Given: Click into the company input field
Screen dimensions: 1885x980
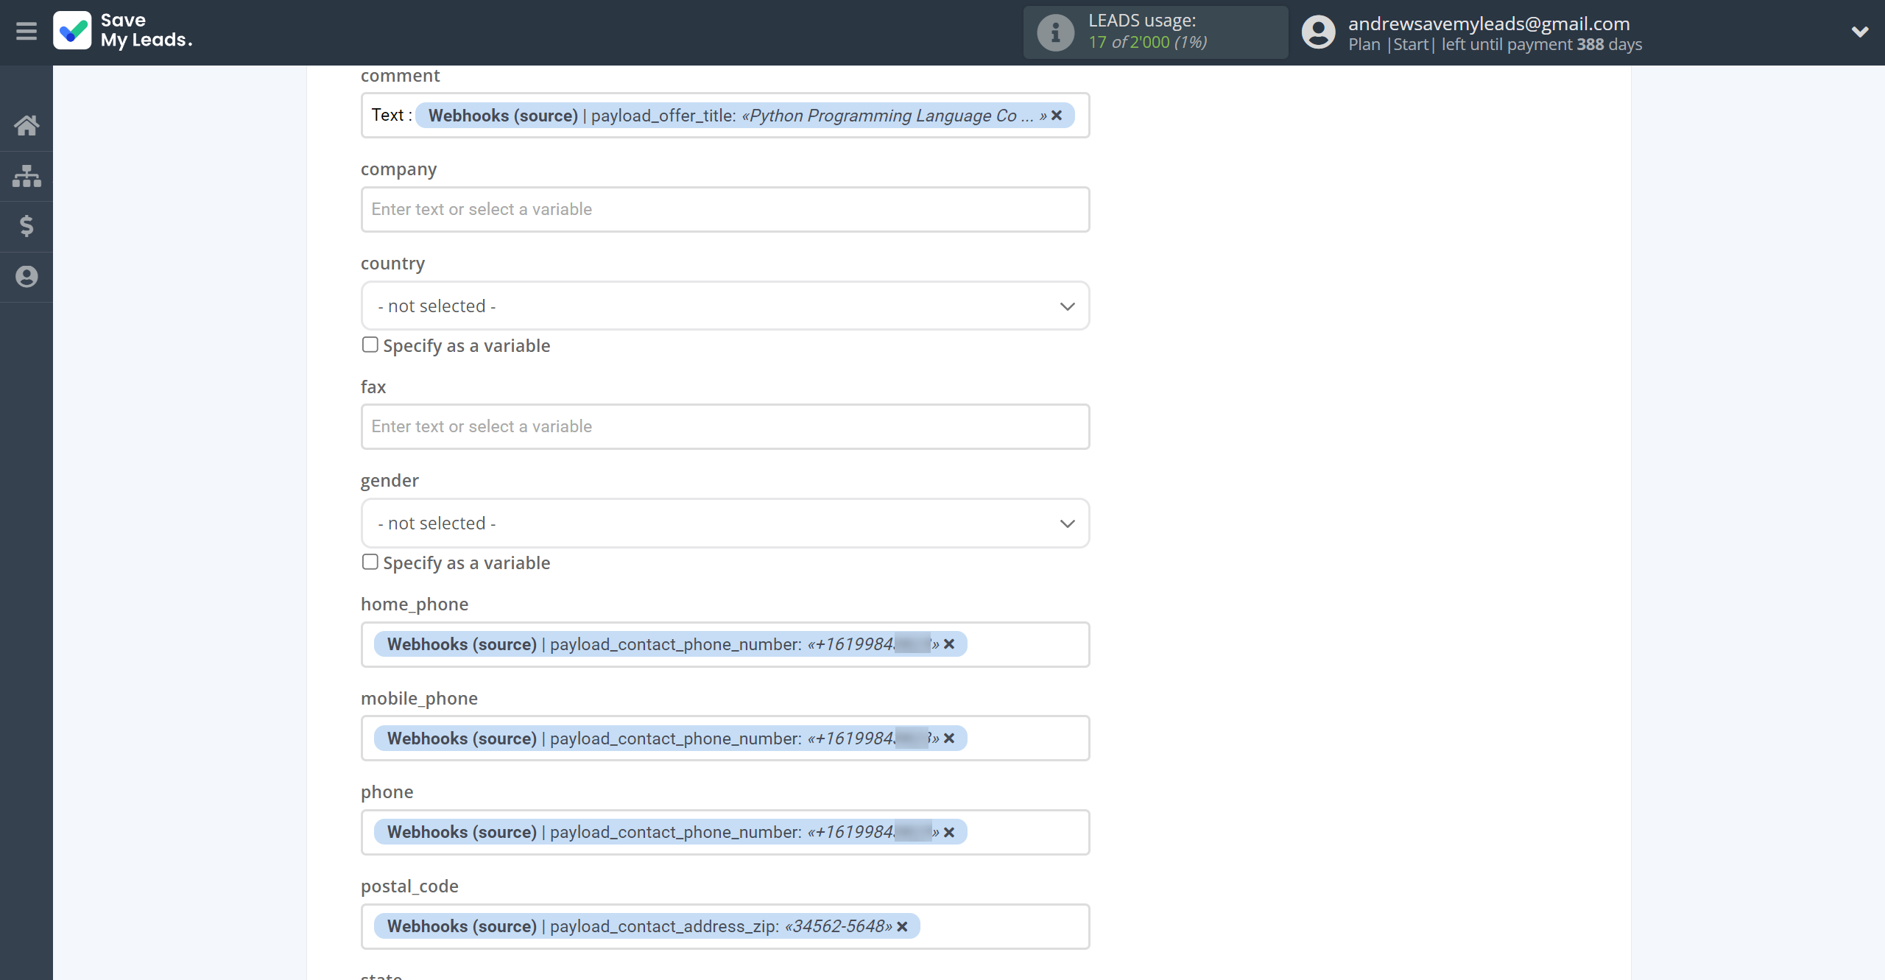Looking at the screenshot, I should tap(725, 209).
